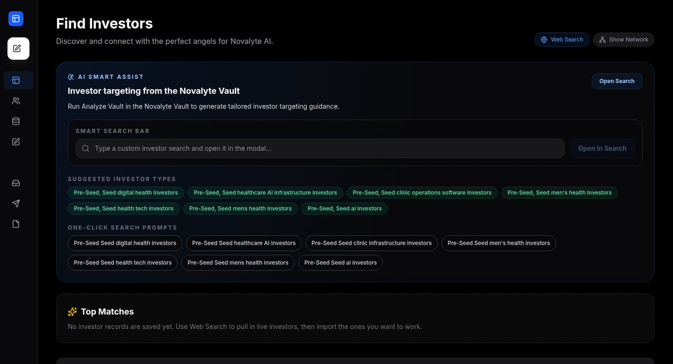Click the blue app logo icon
The height and width of the screenshot is (364, 673).
click(x=16, y=18)
